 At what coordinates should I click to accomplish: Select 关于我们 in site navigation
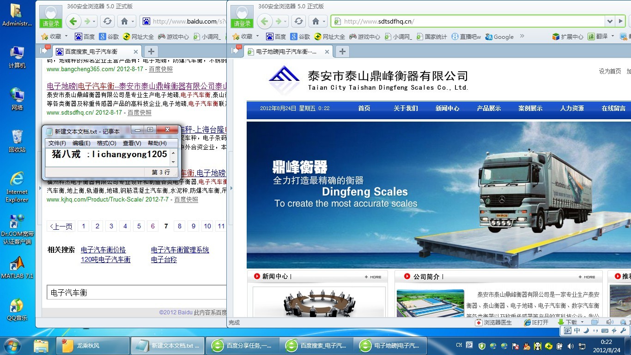[x=406, y=108]
